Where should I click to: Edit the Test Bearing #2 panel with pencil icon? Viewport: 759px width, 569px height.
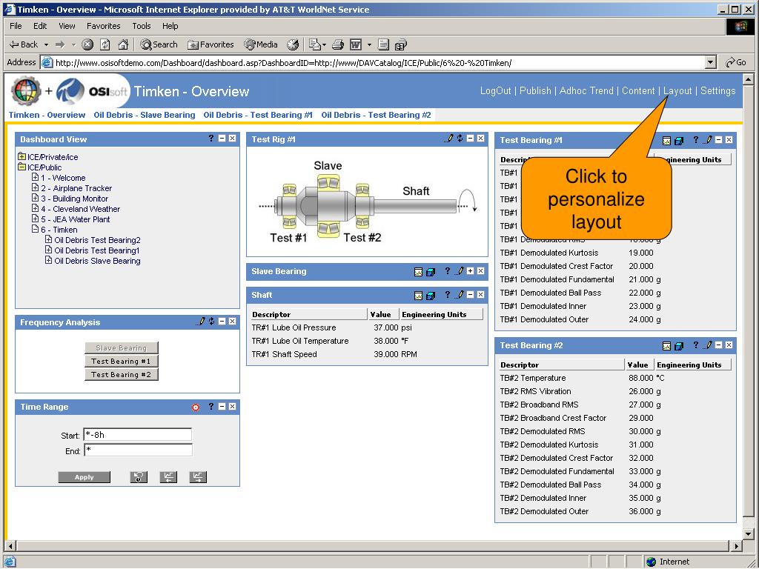pos(707,345)
